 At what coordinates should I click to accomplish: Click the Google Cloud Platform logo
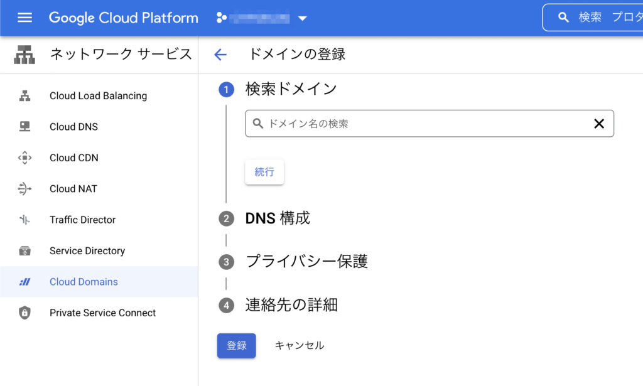[x=123, y=18]
